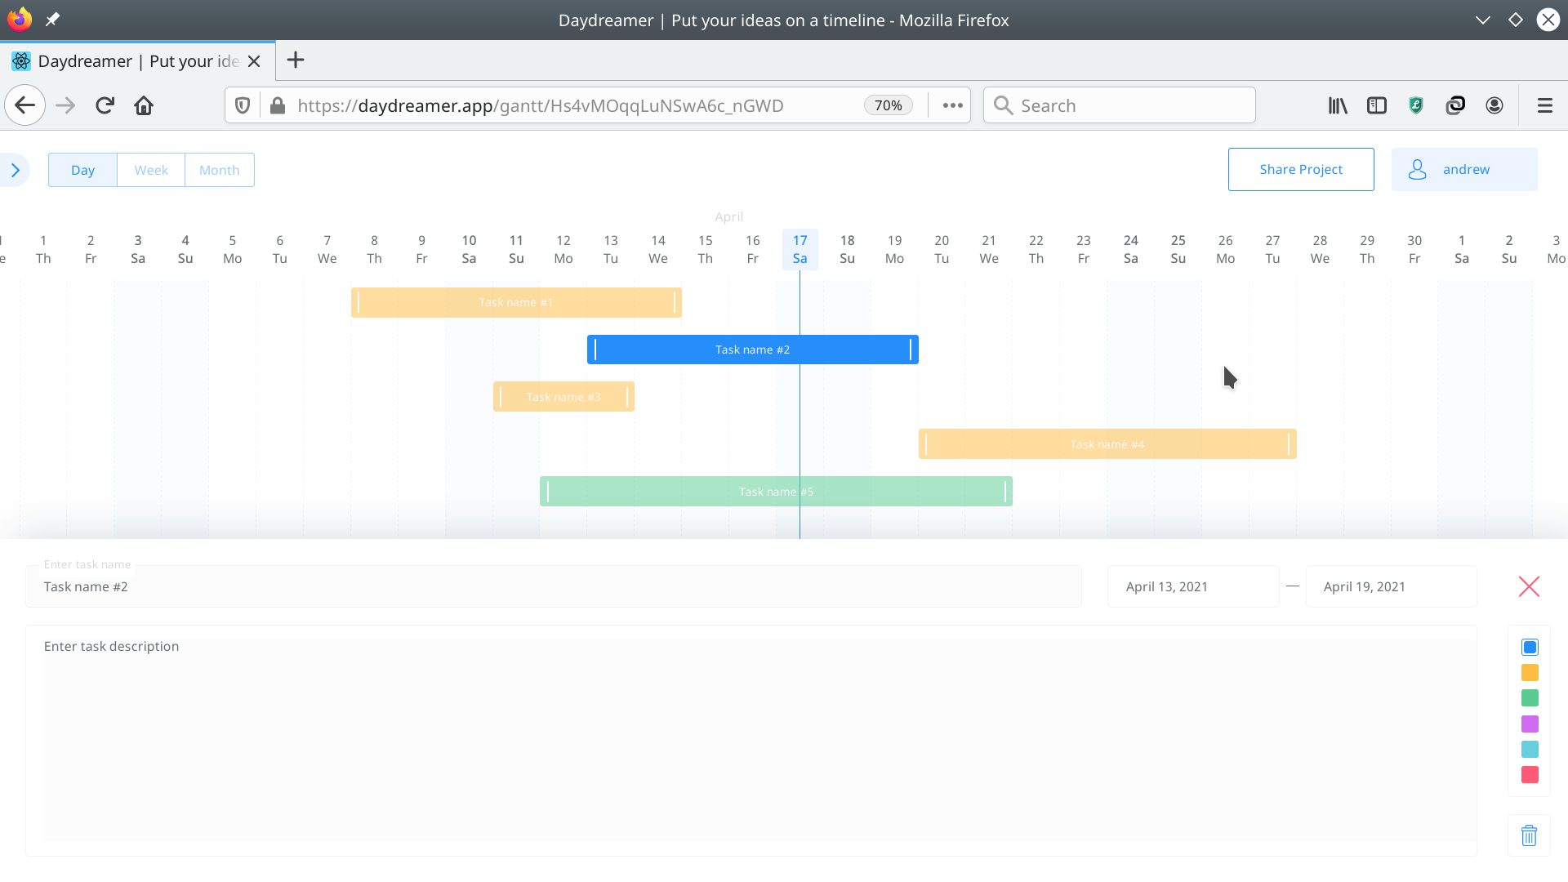Pick the purple color swatch
The width and height of the screenshot is (1568, 882).
1530,724
